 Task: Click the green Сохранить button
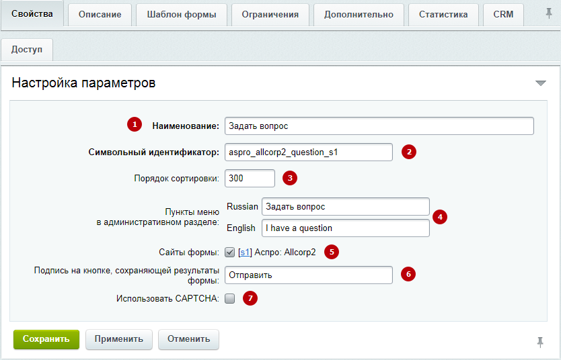[46, 339]
